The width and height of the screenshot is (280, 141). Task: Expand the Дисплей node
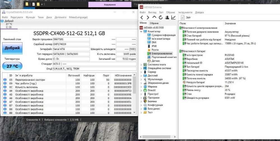(x=141, y=76)
